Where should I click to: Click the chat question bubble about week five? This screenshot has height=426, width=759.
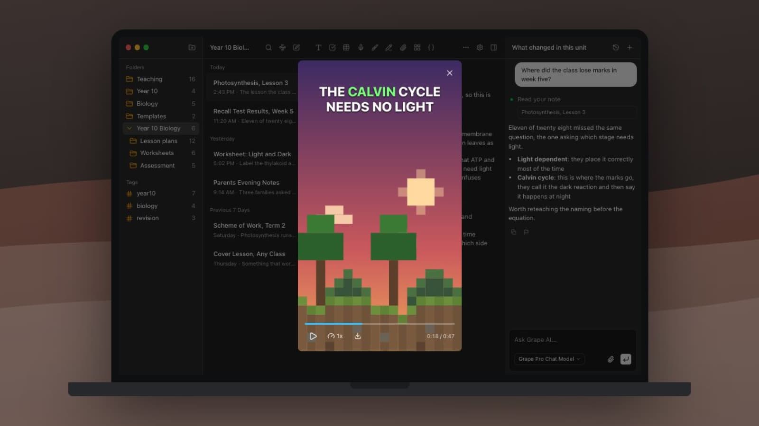[x=576, y=74]
